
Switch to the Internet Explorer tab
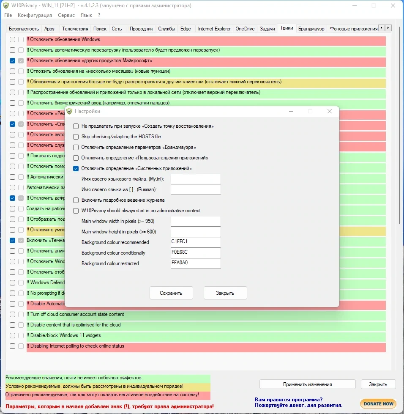click(x=214, y=29)
